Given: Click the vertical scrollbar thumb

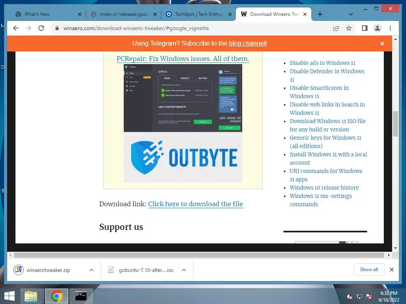Looking at the screenshot, I should 395,123.
